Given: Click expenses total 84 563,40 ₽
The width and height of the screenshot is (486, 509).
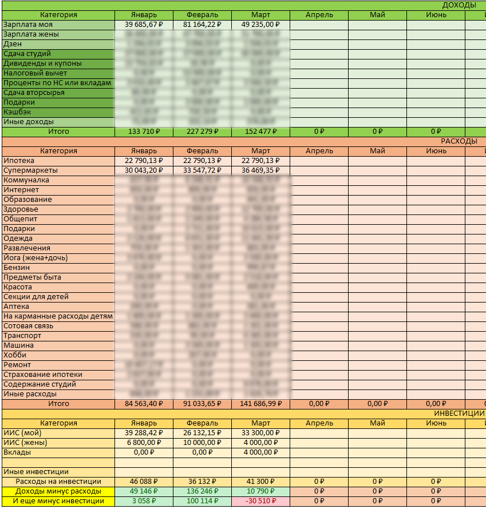Looking at the screenshot, I should [144, 404].
